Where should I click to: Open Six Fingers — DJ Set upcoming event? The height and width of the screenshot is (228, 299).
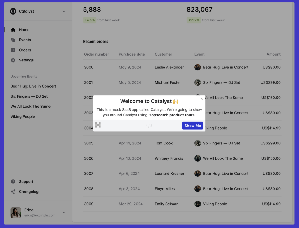click(29, 96)
